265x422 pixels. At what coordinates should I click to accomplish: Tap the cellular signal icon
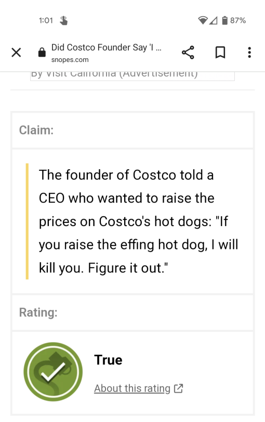click(x=214, y=20)
